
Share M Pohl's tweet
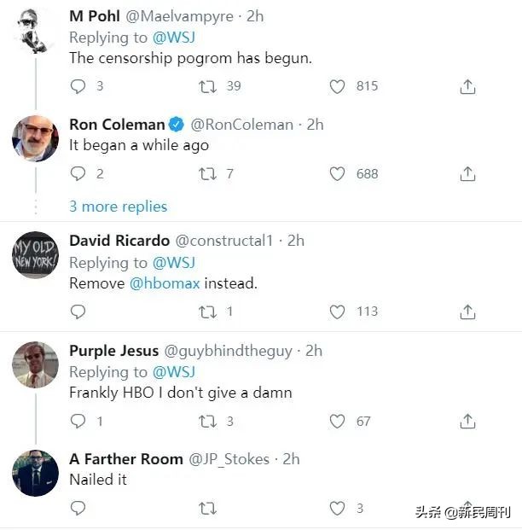(x=467, y=86)
